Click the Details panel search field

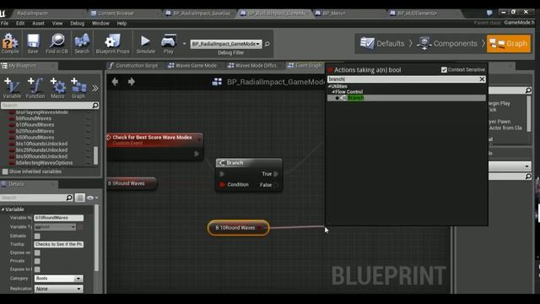coord(34,198)
